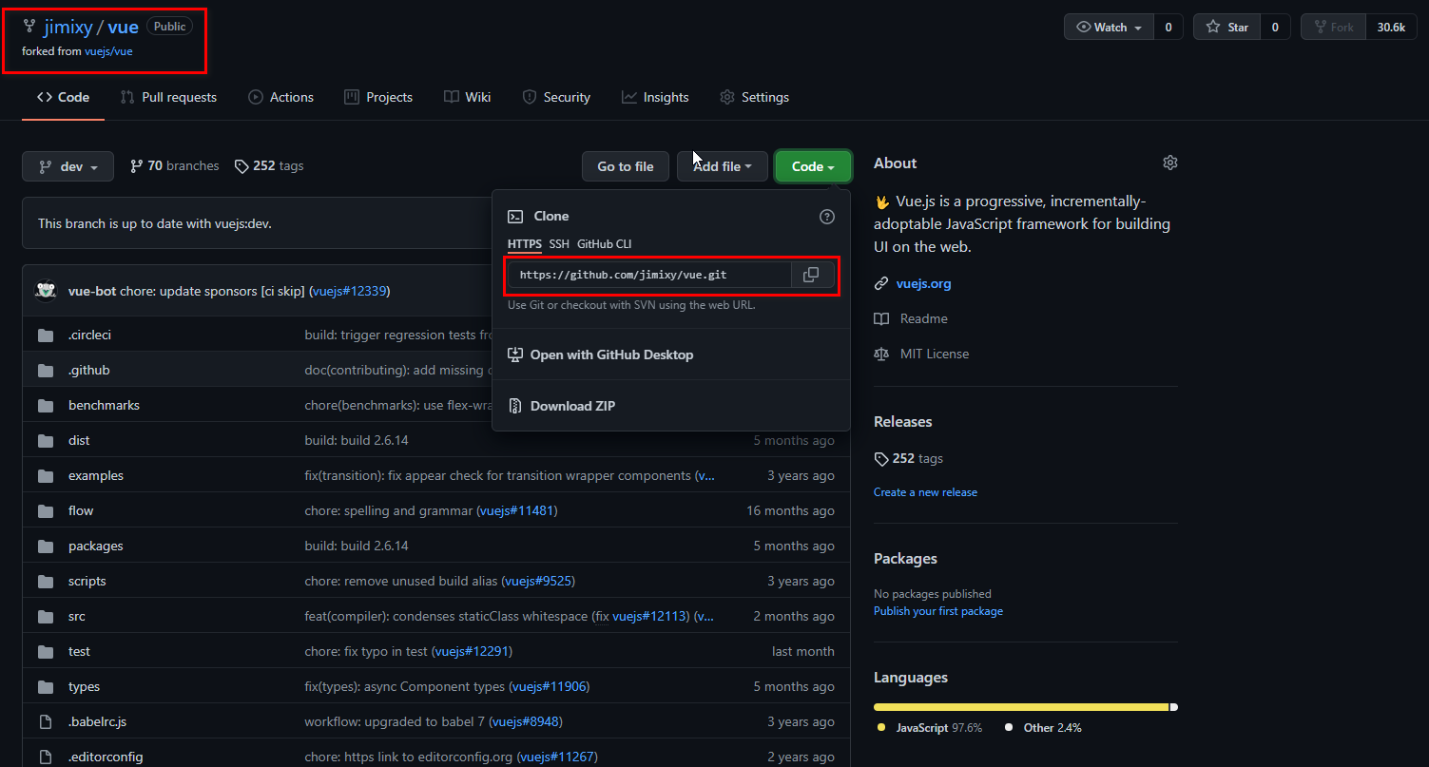Screen dimensions: 1429x767
Task: Click Create a new release
Action: click(925, 492)
